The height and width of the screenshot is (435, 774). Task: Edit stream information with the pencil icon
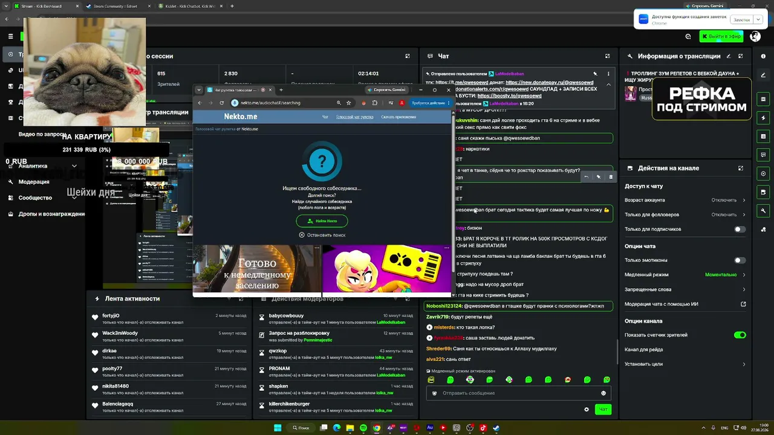tap(728, 56)
